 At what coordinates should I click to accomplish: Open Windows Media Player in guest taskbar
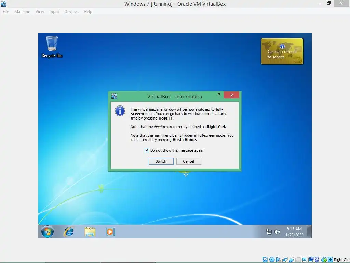(110, 232)
